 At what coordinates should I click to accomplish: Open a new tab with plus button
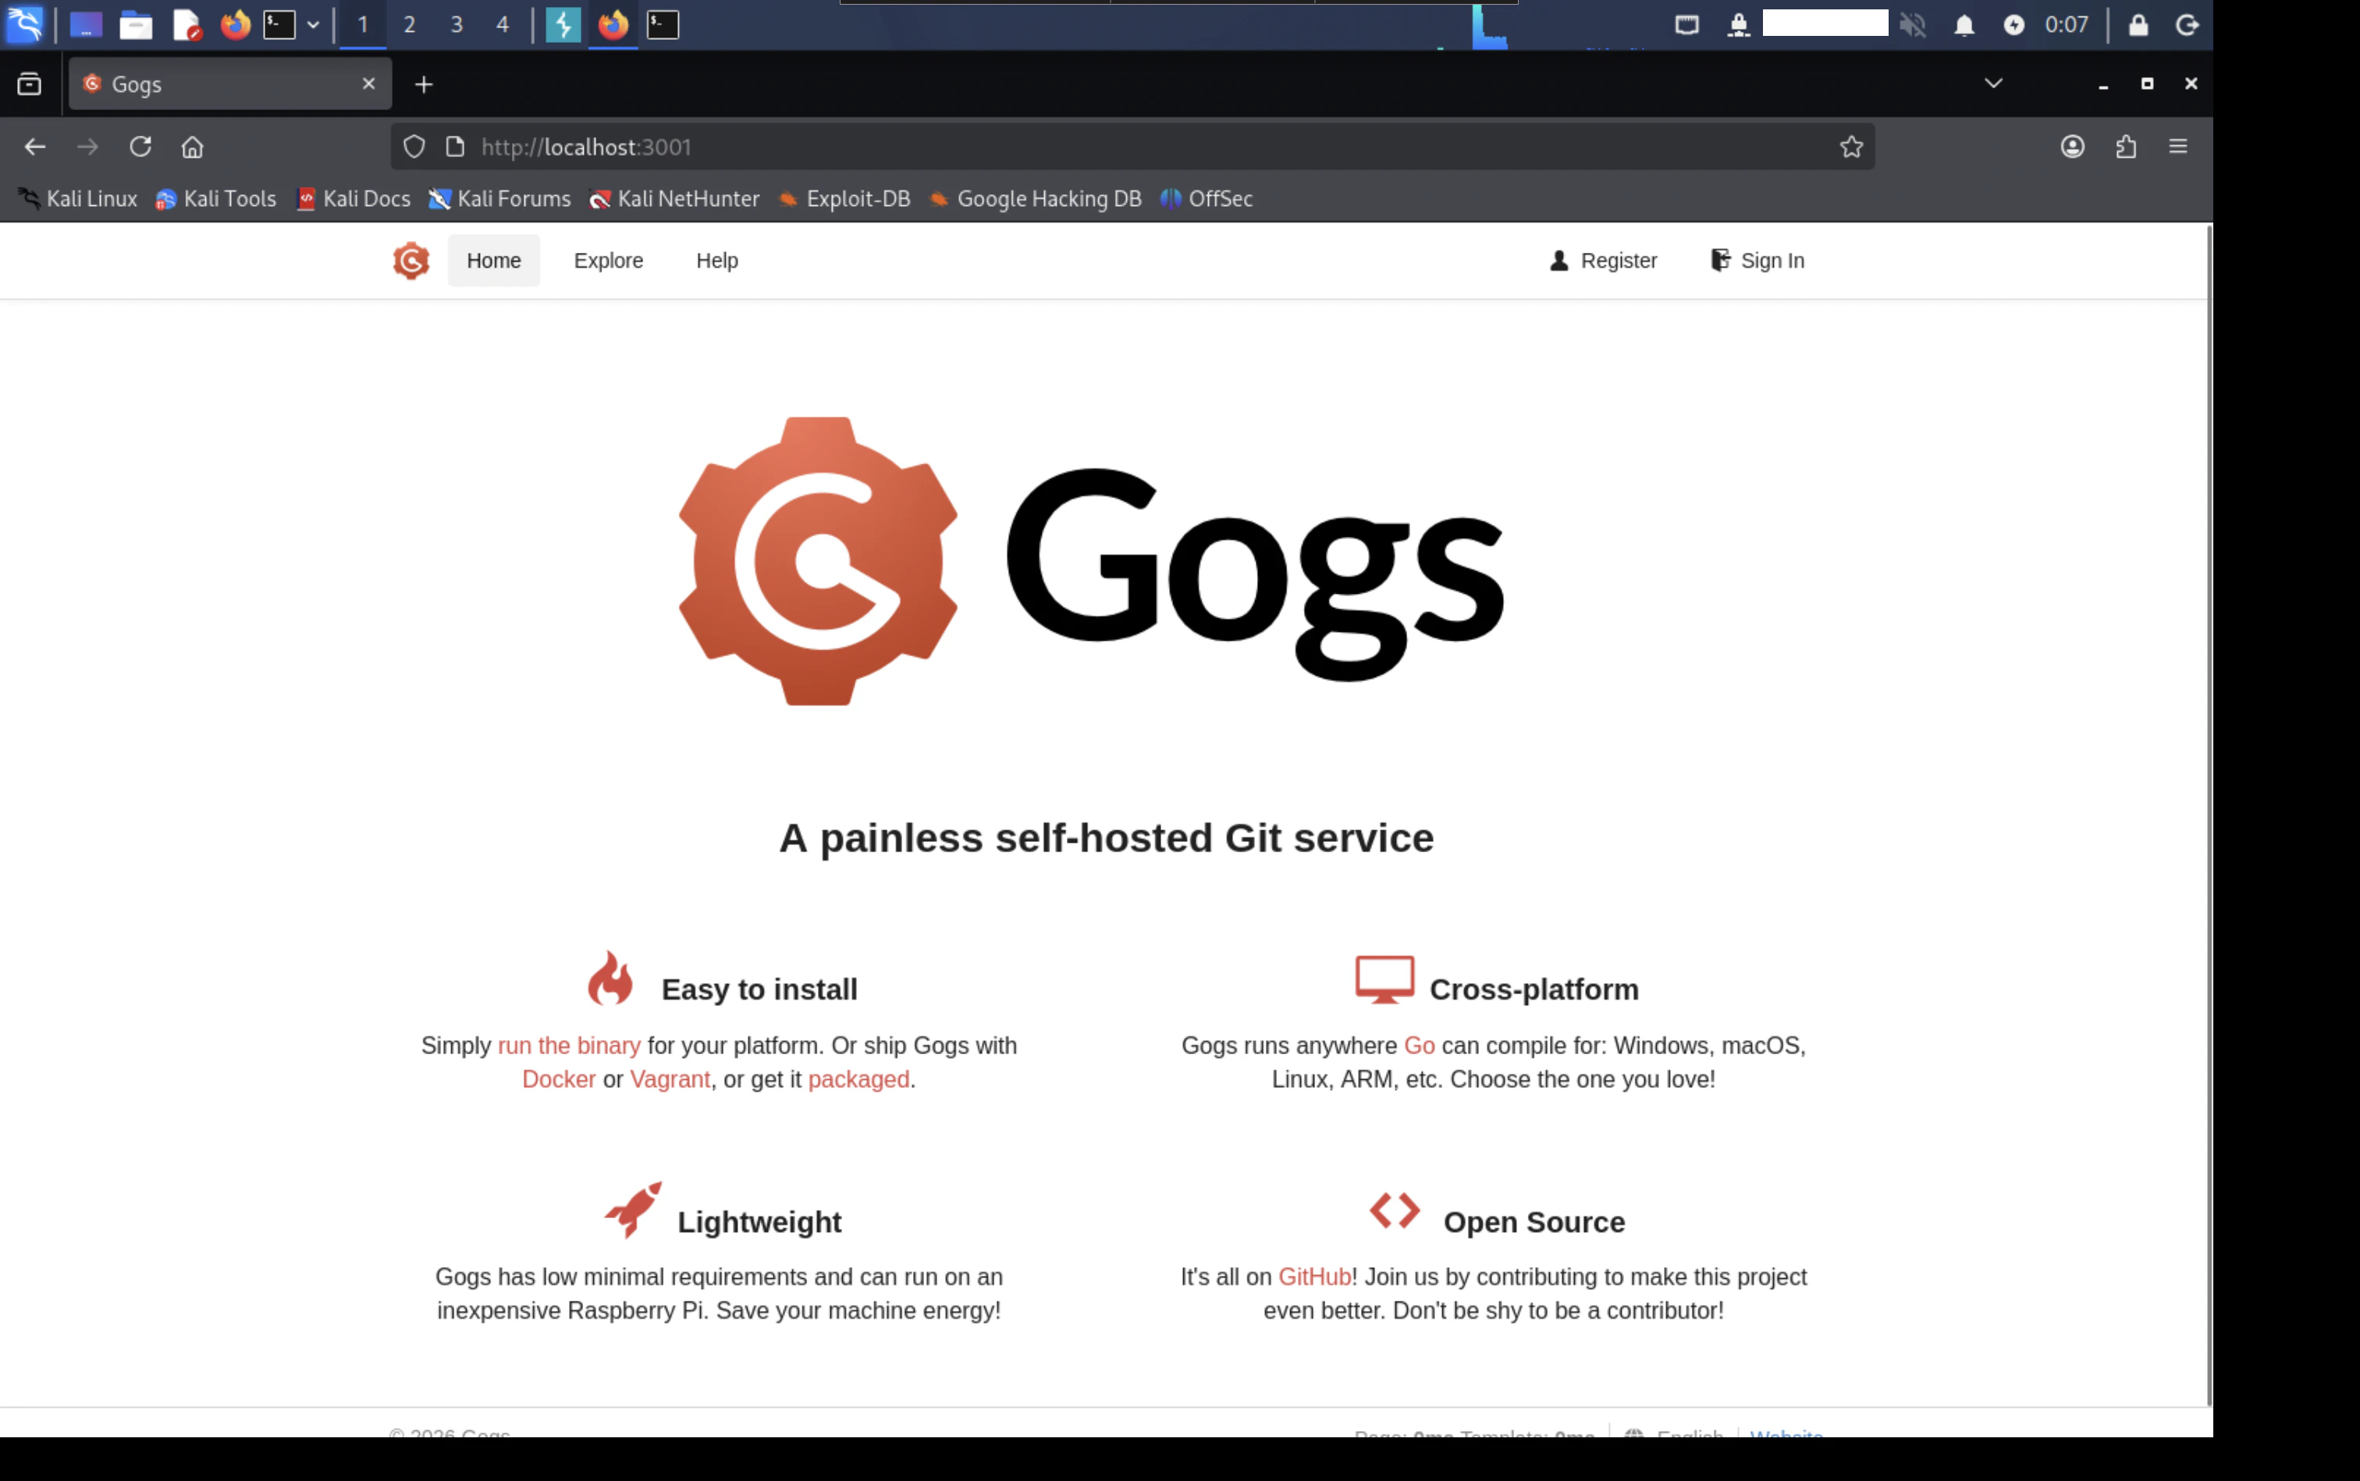tap(423, 84)
